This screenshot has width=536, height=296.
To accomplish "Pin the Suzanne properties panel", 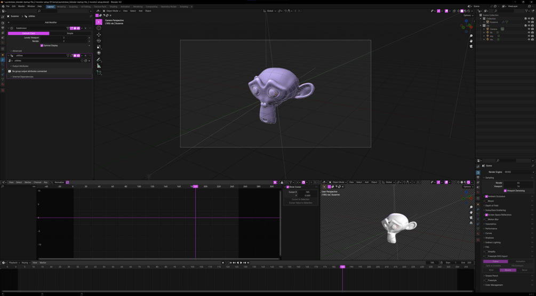I will 91,16.
